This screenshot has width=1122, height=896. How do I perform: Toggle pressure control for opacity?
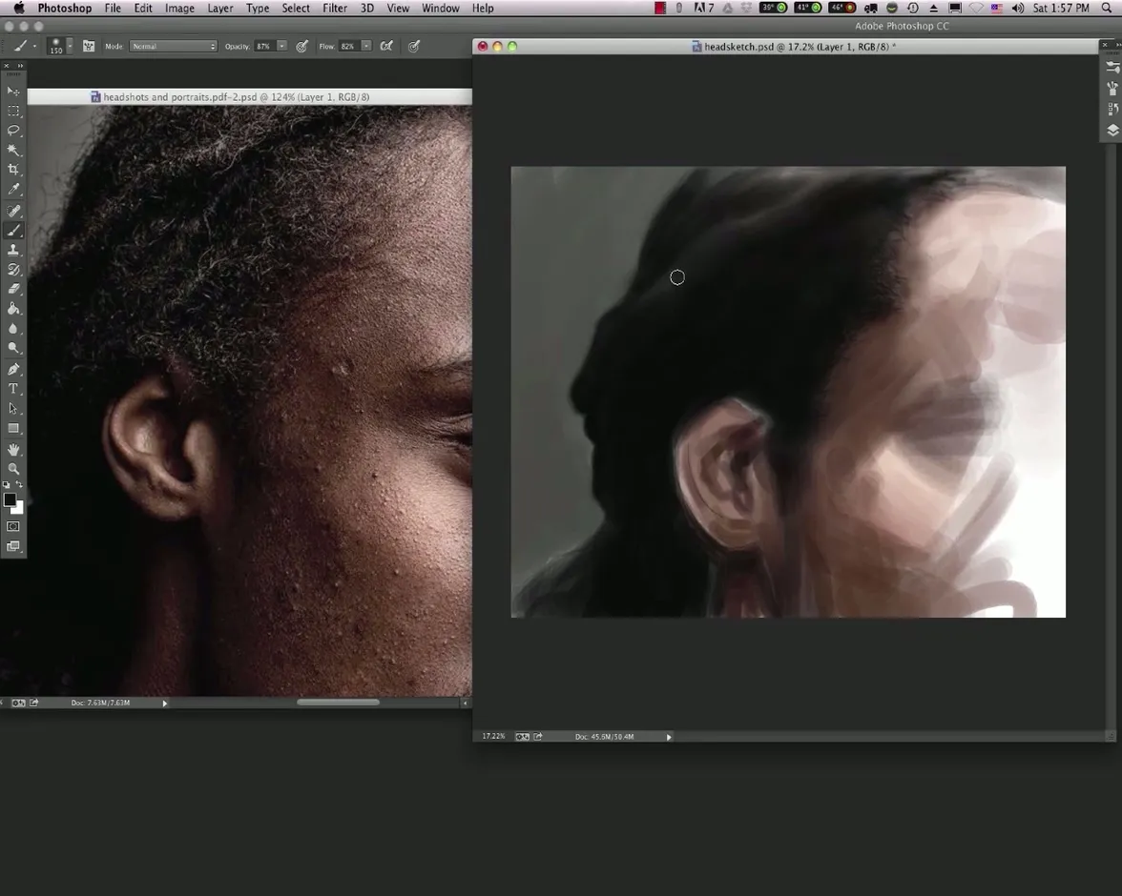[x=302, y=46]
